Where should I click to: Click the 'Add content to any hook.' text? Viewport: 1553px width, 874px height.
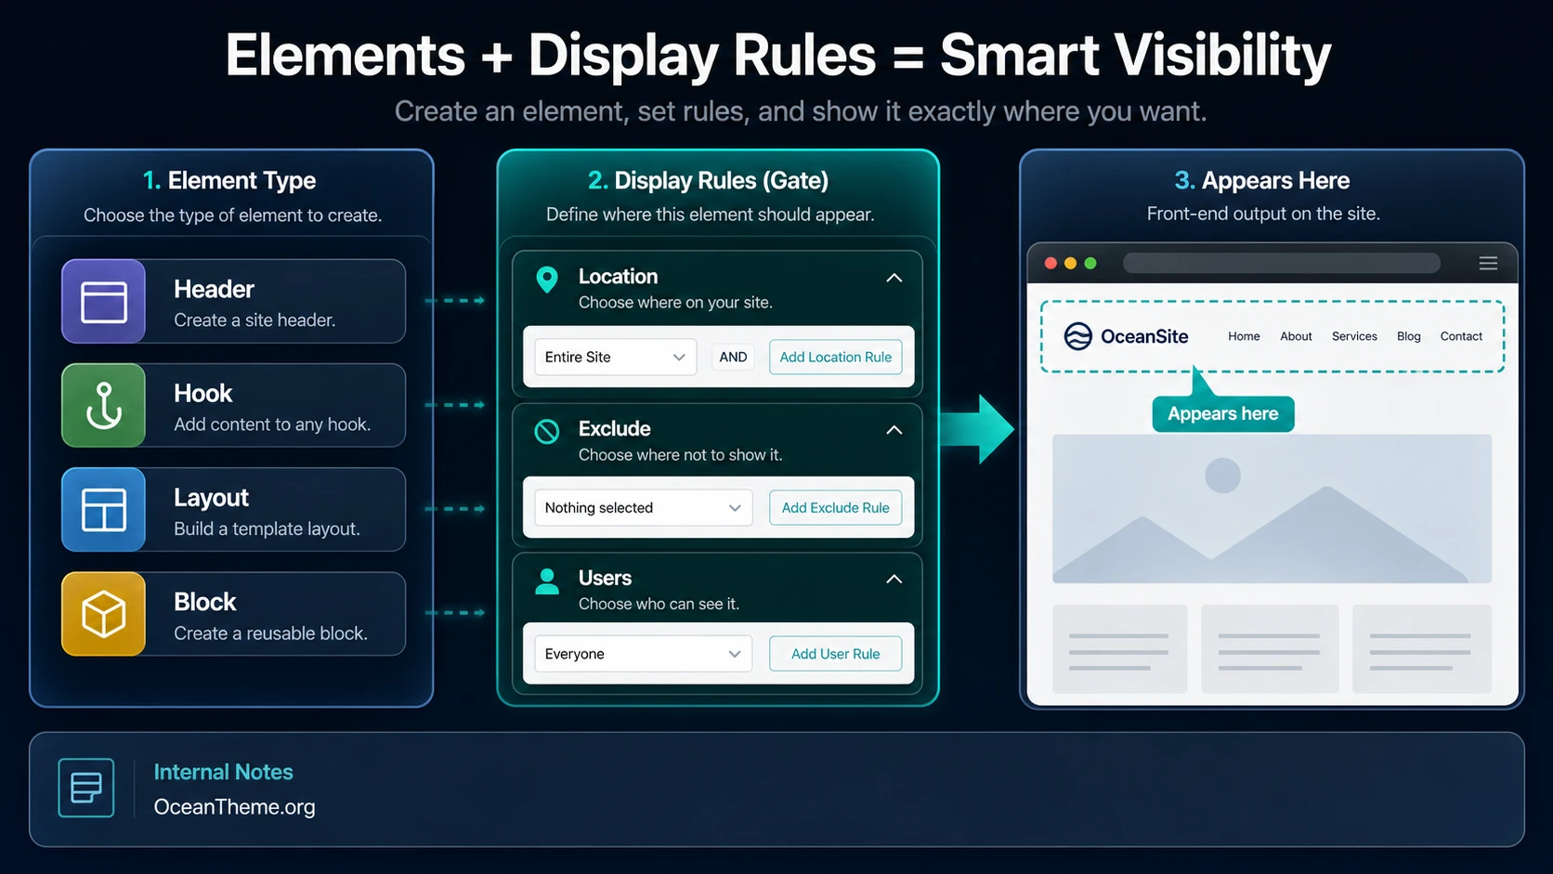click(272, 424)
